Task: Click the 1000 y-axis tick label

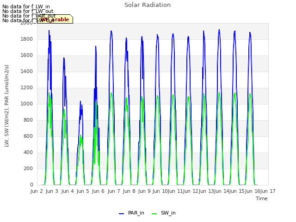Action: pyautogui.click(x=27, y=104)
